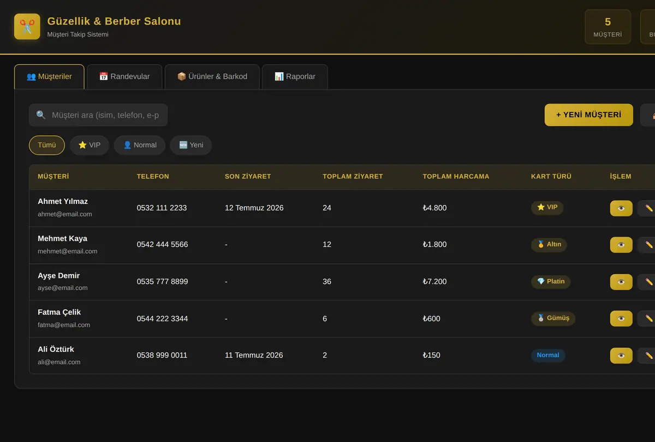Viewport: 655px width, 442px height.
Task: Click the Platin badge for Ayşe Demir
Action: (x=551, y=282)
